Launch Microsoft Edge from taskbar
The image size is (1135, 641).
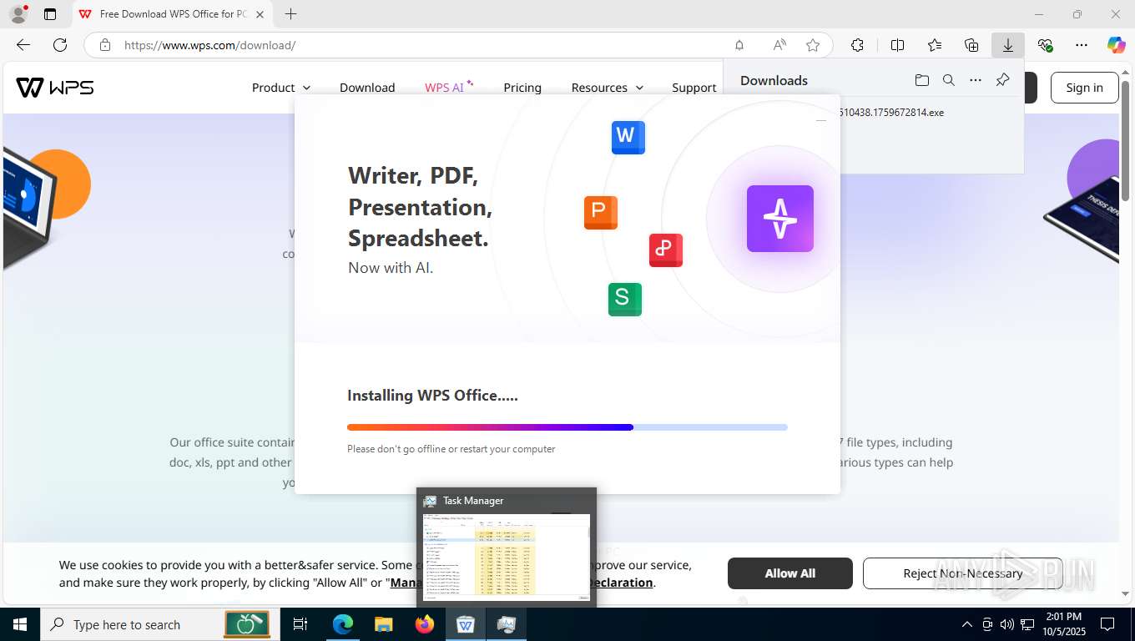343,624
